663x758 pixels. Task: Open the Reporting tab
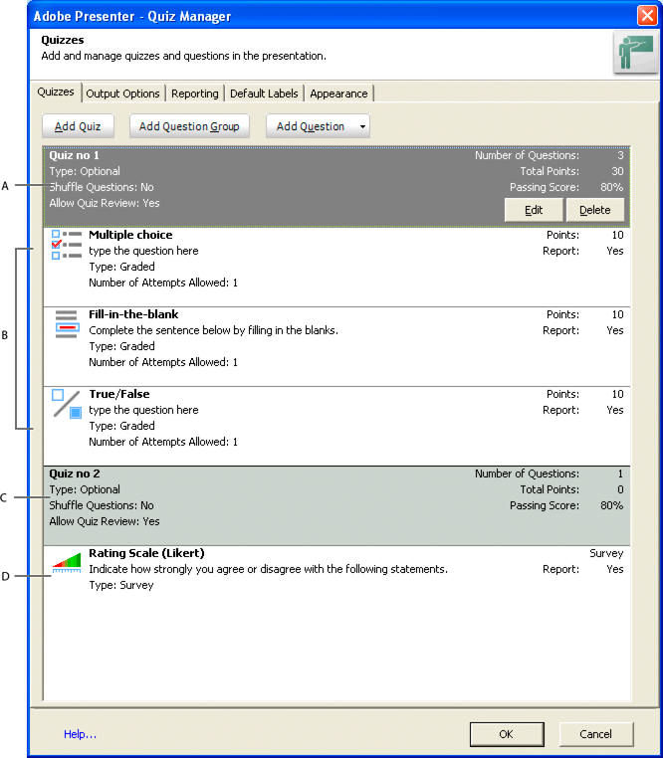[194, 94]
